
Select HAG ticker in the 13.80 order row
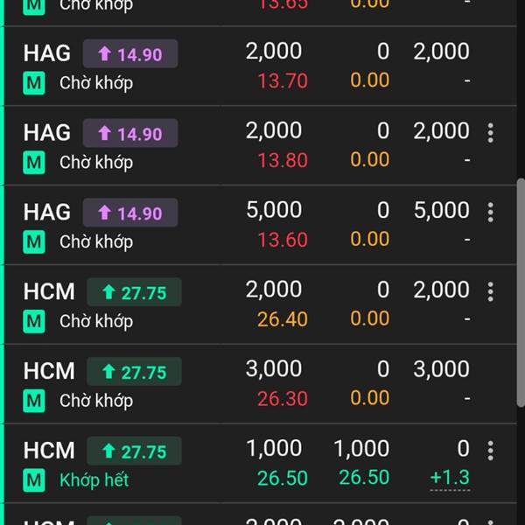click(x=47, y=133)
